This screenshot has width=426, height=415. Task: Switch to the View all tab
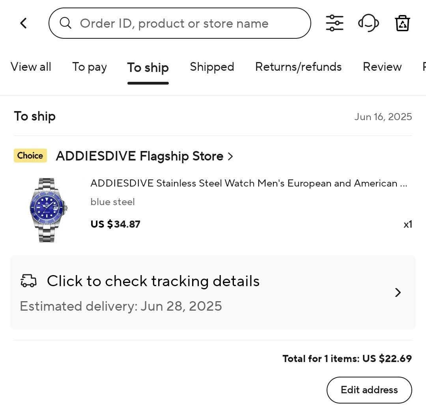pos(31,67)
